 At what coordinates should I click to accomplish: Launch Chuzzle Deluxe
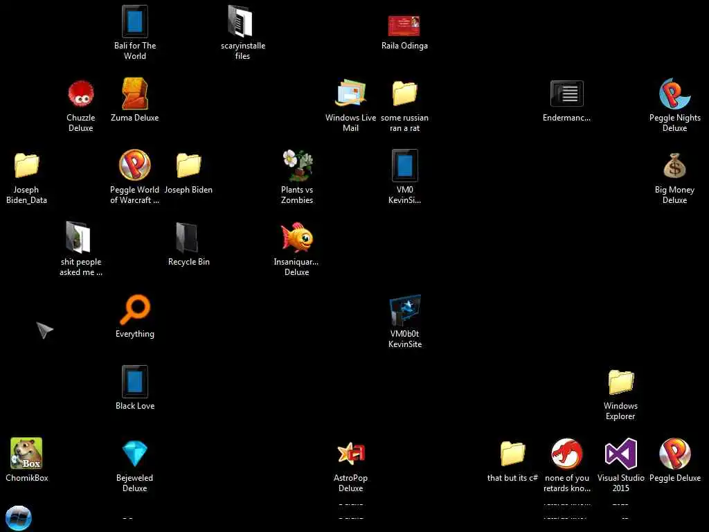(80, 94)
